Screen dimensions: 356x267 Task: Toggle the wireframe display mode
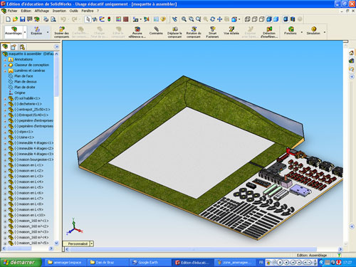pos(247,19)
